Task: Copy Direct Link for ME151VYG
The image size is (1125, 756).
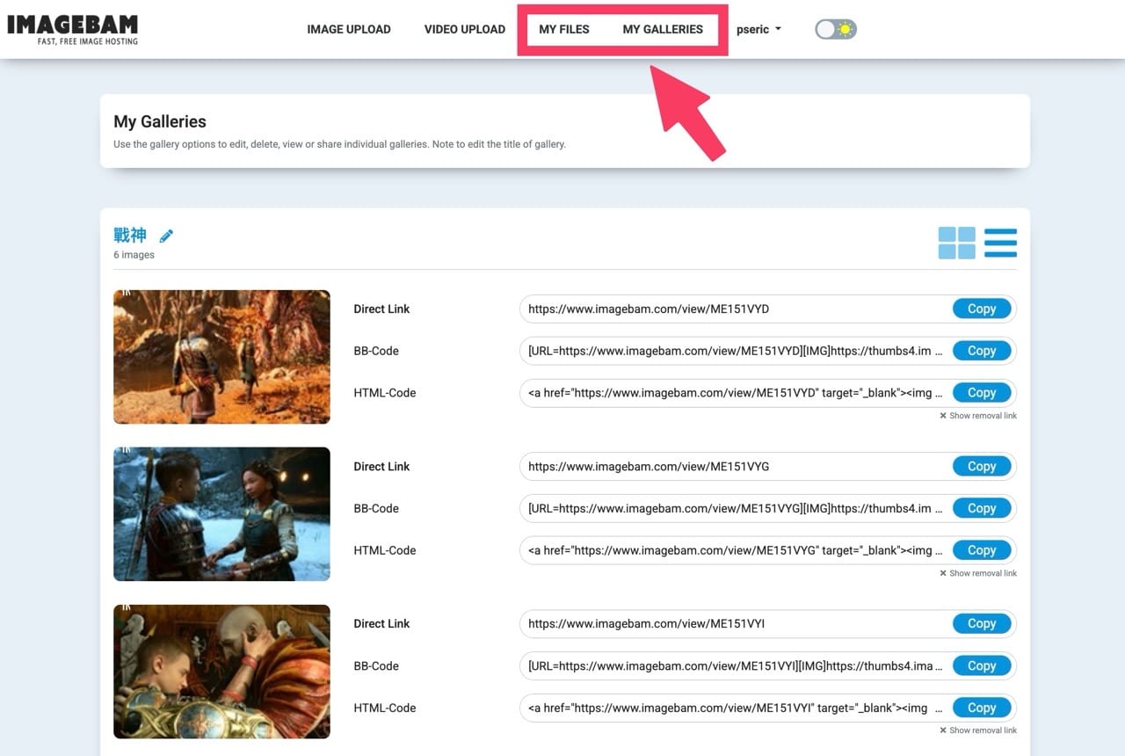Action: point(982,466)
